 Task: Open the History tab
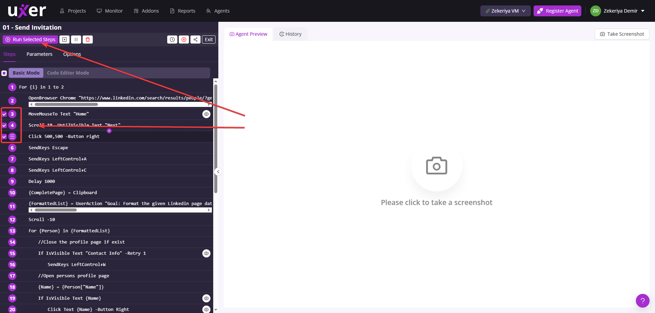click(290, 34)
